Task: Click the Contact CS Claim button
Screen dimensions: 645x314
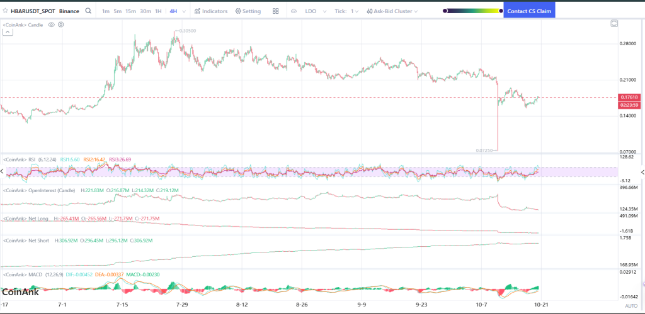Action: click(529, 11)
